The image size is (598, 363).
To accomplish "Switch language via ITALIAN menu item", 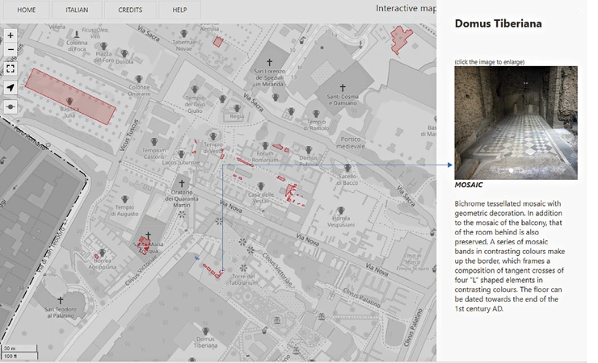I will 77,10.
